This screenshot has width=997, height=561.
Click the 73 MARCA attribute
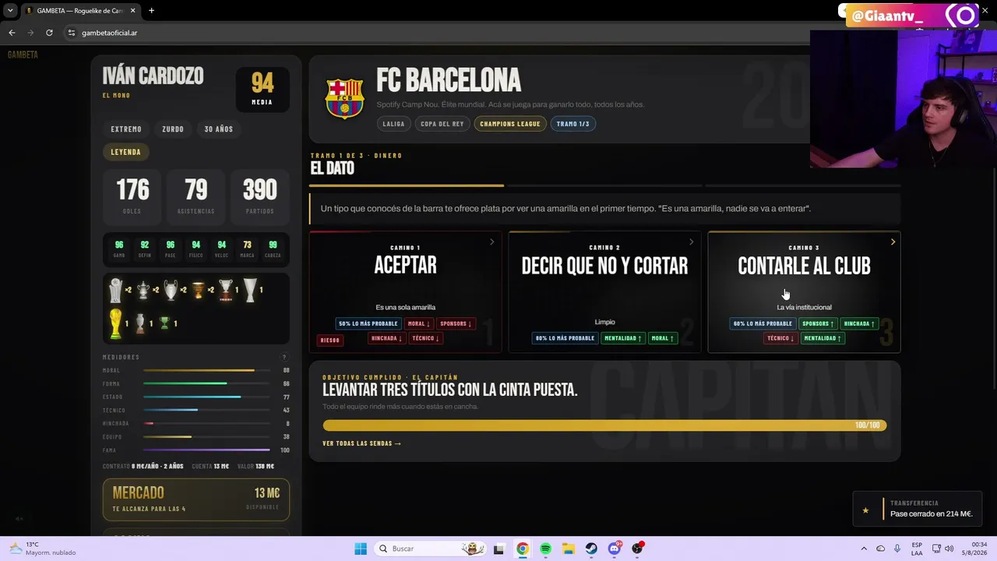pos(247,249)
